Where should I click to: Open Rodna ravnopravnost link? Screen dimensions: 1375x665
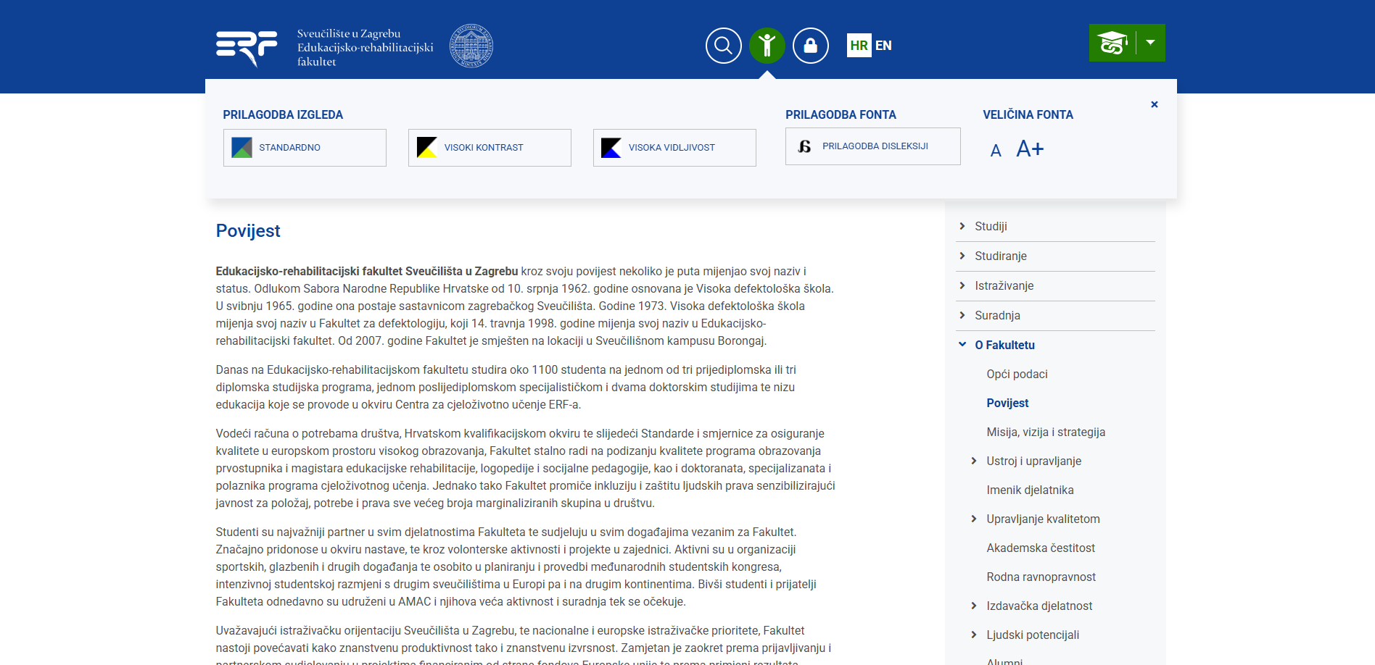1041,577
